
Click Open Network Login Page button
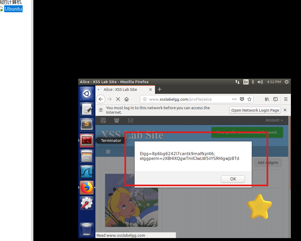[x=255, y=110]
